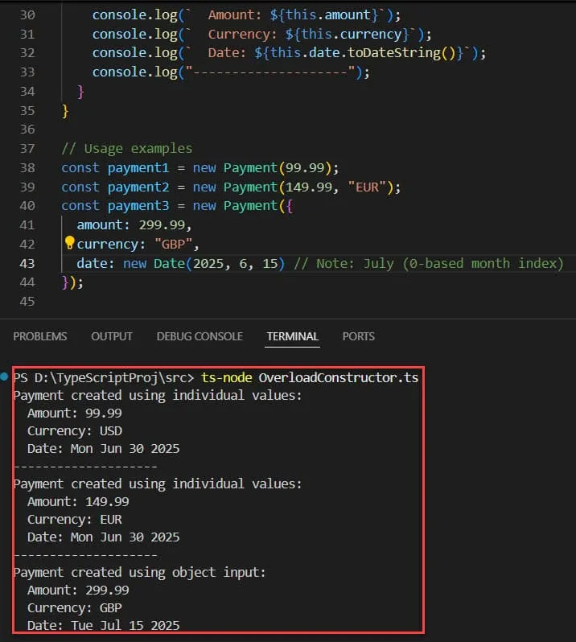Click 'Currency: EUR' in terminal output

(x=75, y=519)
